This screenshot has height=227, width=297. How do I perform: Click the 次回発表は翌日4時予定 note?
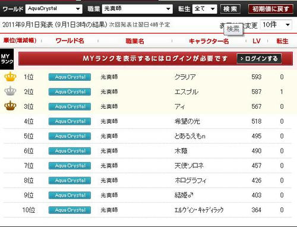click(140, 25)
